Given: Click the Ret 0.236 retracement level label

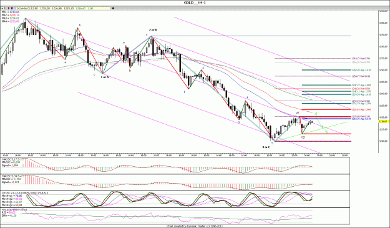Looking at the screenshot, I should pyautogui.click(x=361, y=116).
